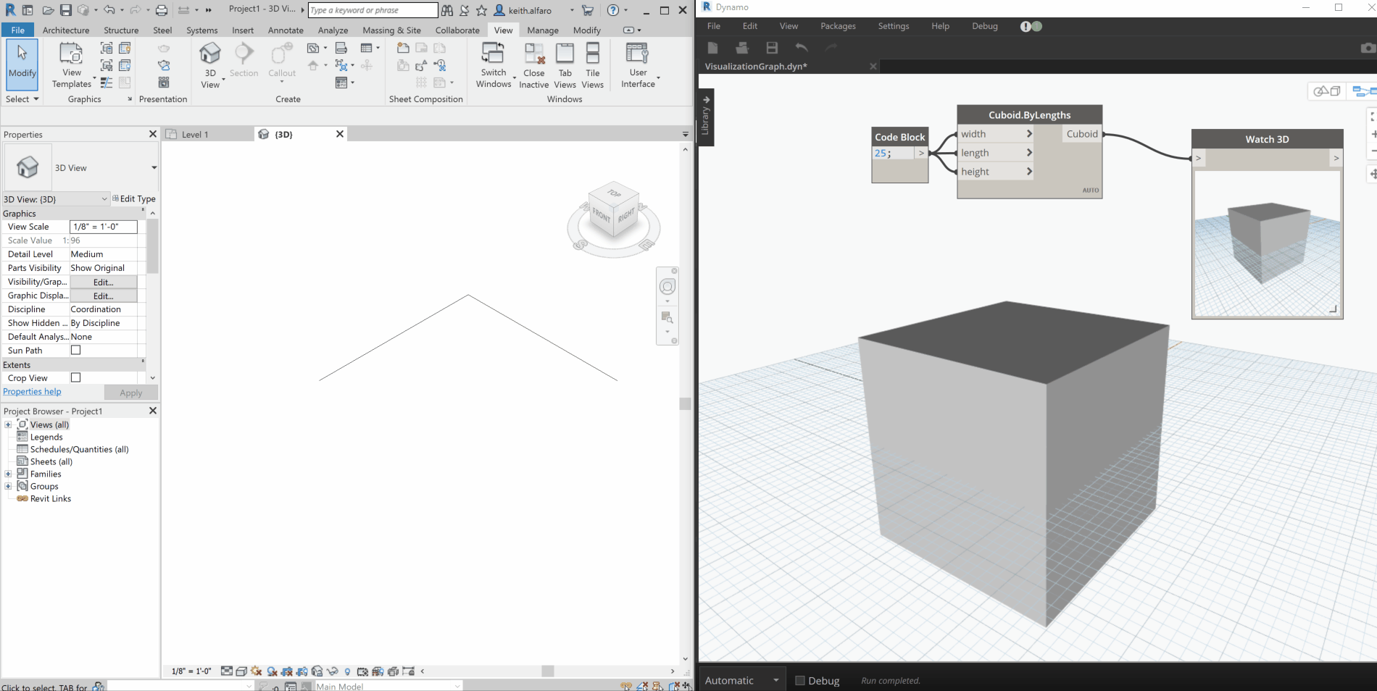Click Dynamo Open file icon
Screen dimensions: 1377x691
742,48
